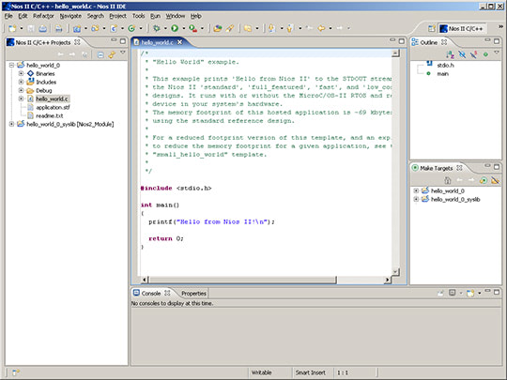Click the Pin Console icon
Screen dimensions: 507x380
[440, 293]
